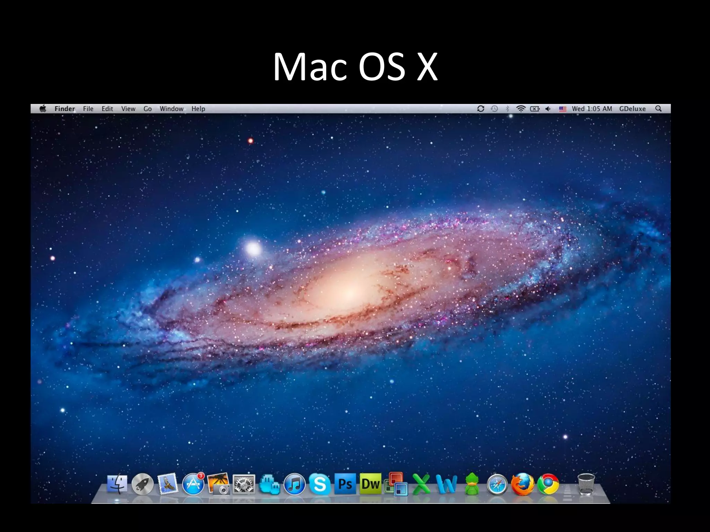Launch Dreamweaver from the Dock
The image size is (710, 532).
370,484
